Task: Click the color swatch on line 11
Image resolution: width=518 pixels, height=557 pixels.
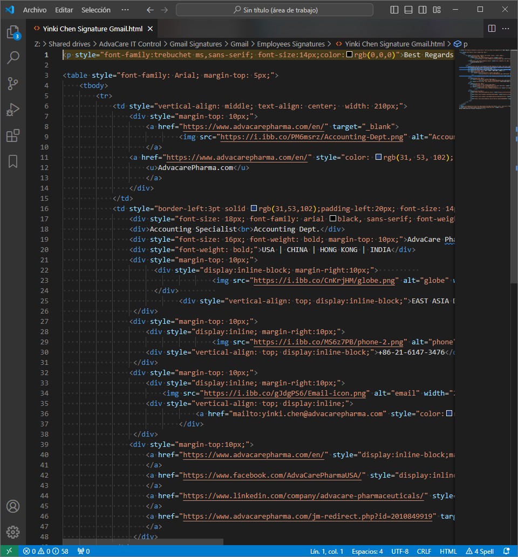Action: 378,157
